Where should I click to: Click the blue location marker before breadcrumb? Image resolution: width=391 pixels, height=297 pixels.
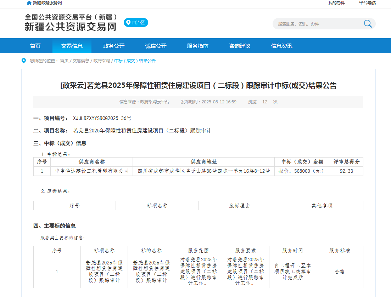click(24, 61)
